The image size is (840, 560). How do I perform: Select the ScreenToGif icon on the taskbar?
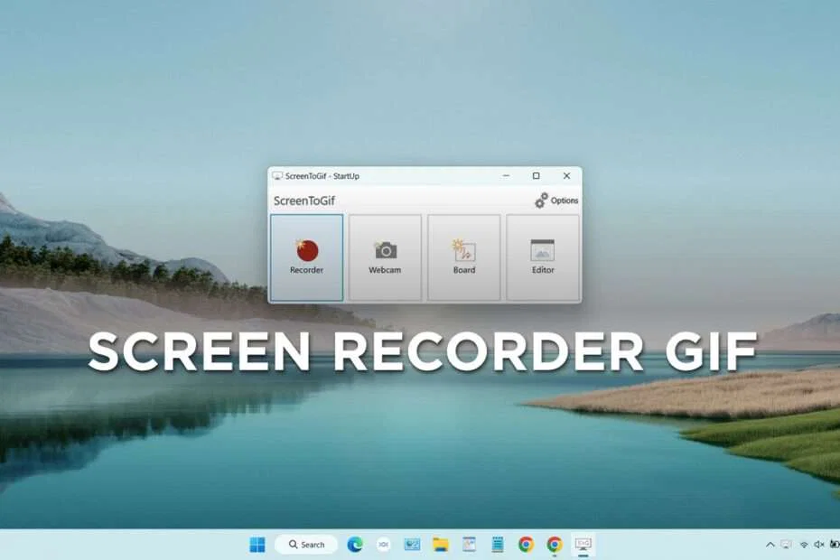[585, 545]
